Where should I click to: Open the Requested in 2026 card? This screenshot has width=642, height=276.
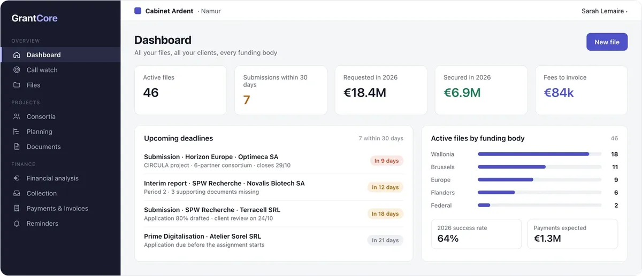pos(381,90)
